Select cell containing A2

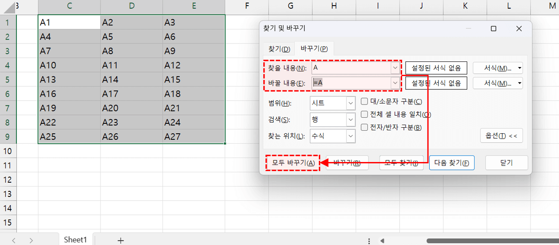click(x=131, y=22)
